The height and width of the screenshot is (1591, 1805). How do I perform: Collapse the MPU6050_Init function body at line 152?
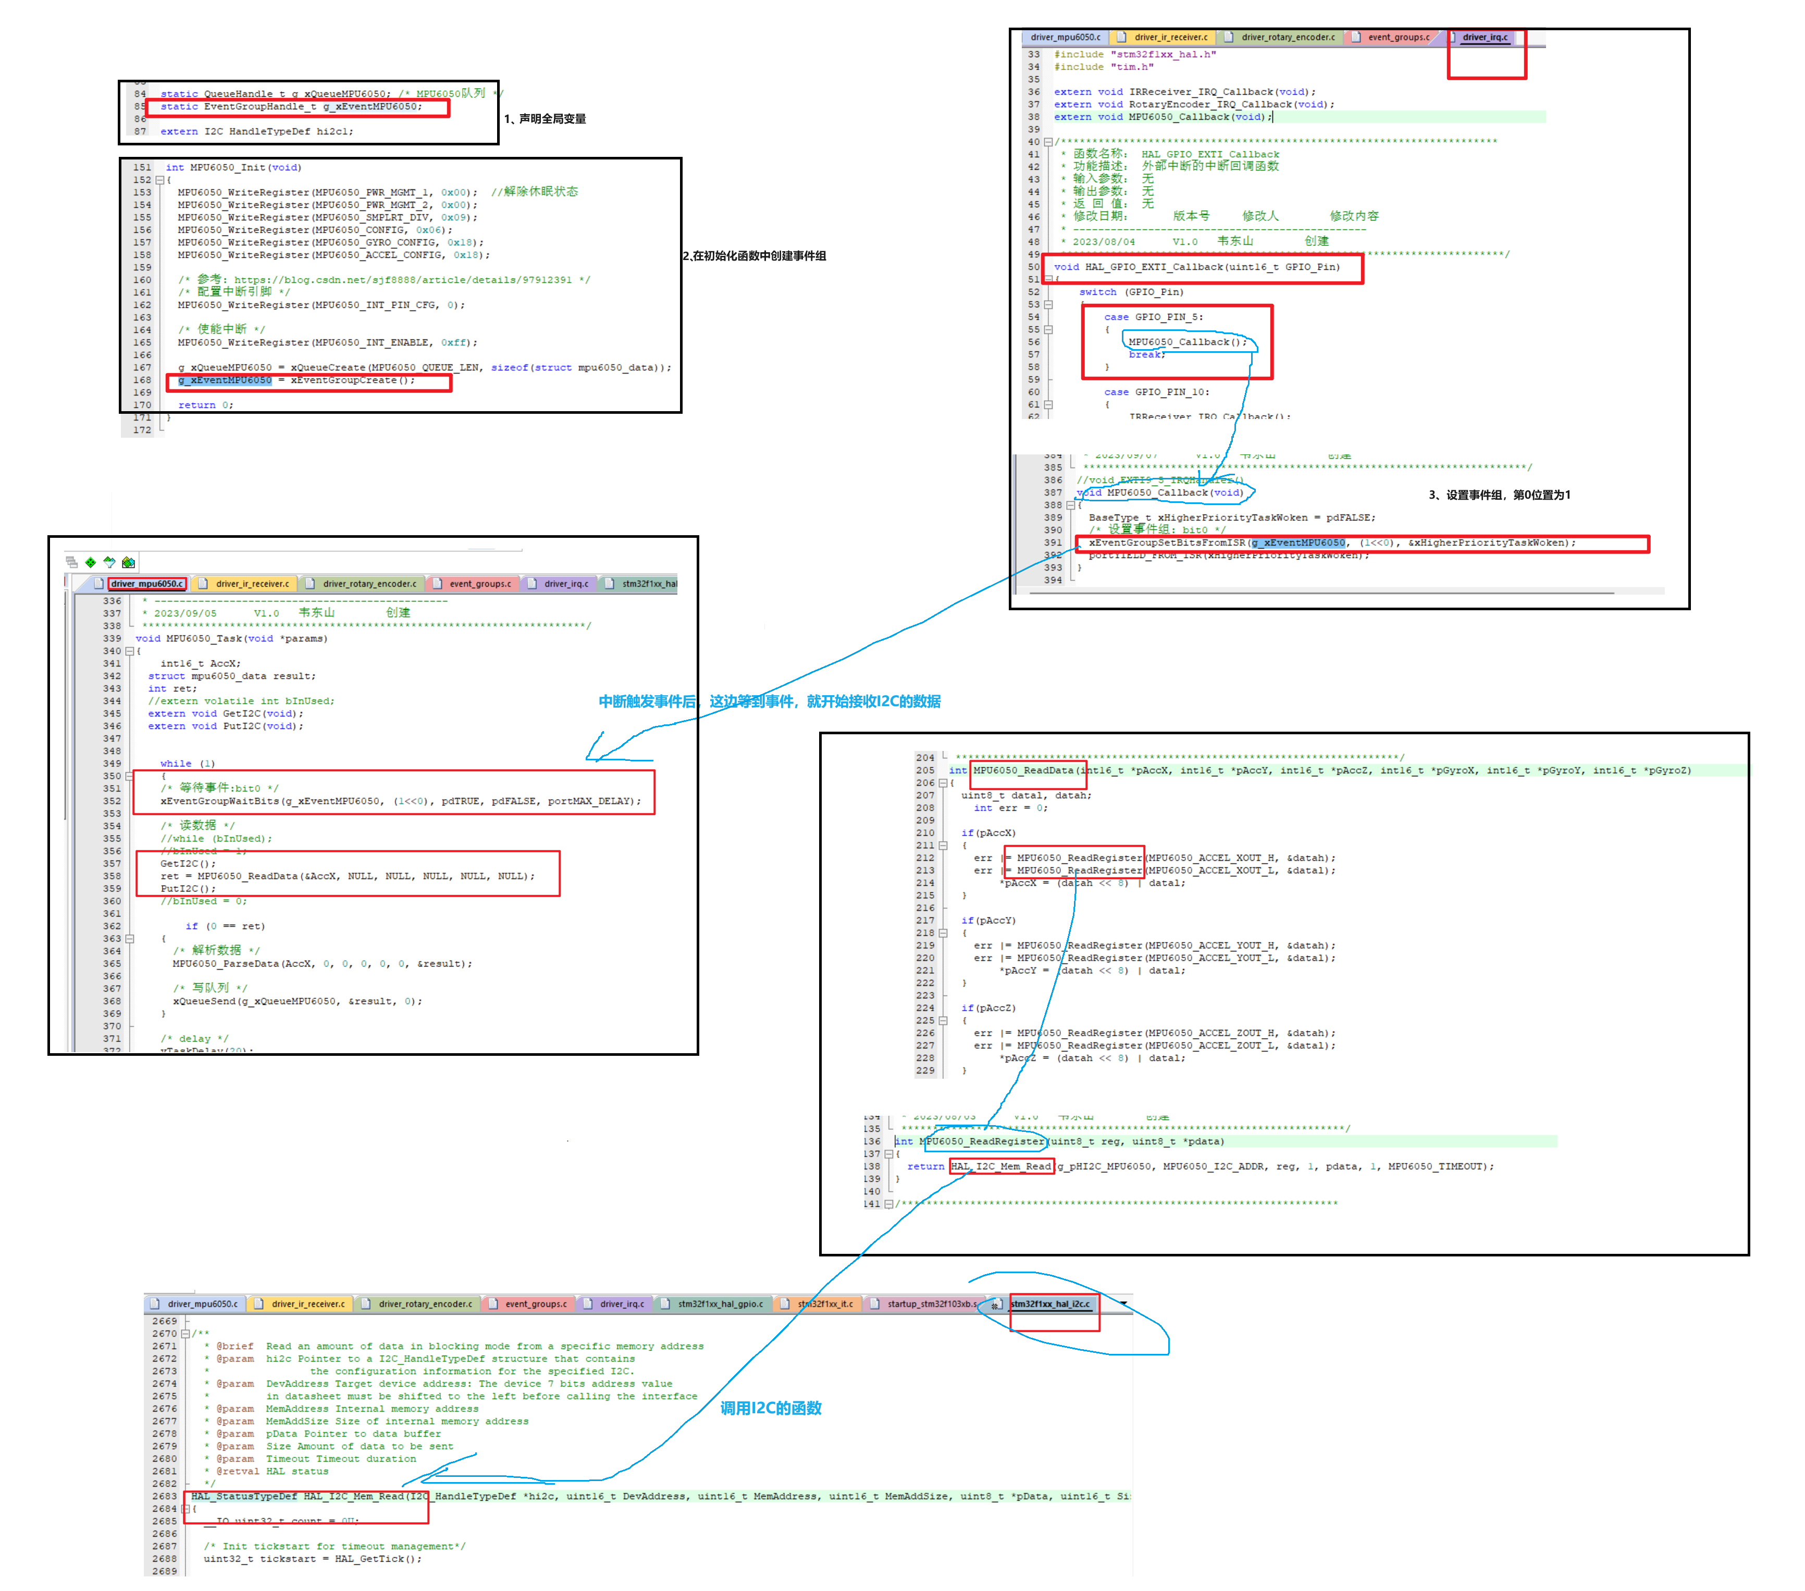(160, 179)
